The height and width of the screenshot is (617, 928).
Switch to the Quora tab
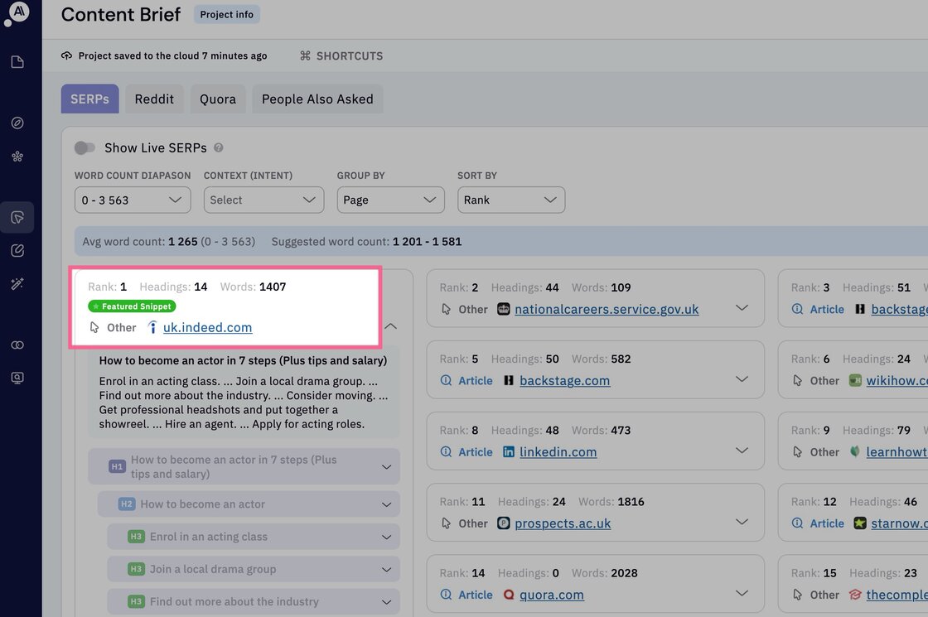pyautogui.click(x=218, y=99)
